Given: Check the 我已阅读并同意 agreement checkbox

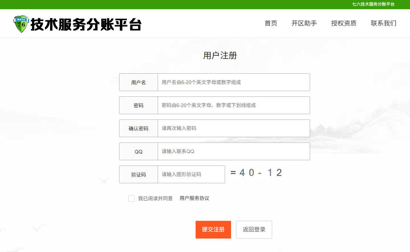Looking at the screenshot, I should [131, 198].
